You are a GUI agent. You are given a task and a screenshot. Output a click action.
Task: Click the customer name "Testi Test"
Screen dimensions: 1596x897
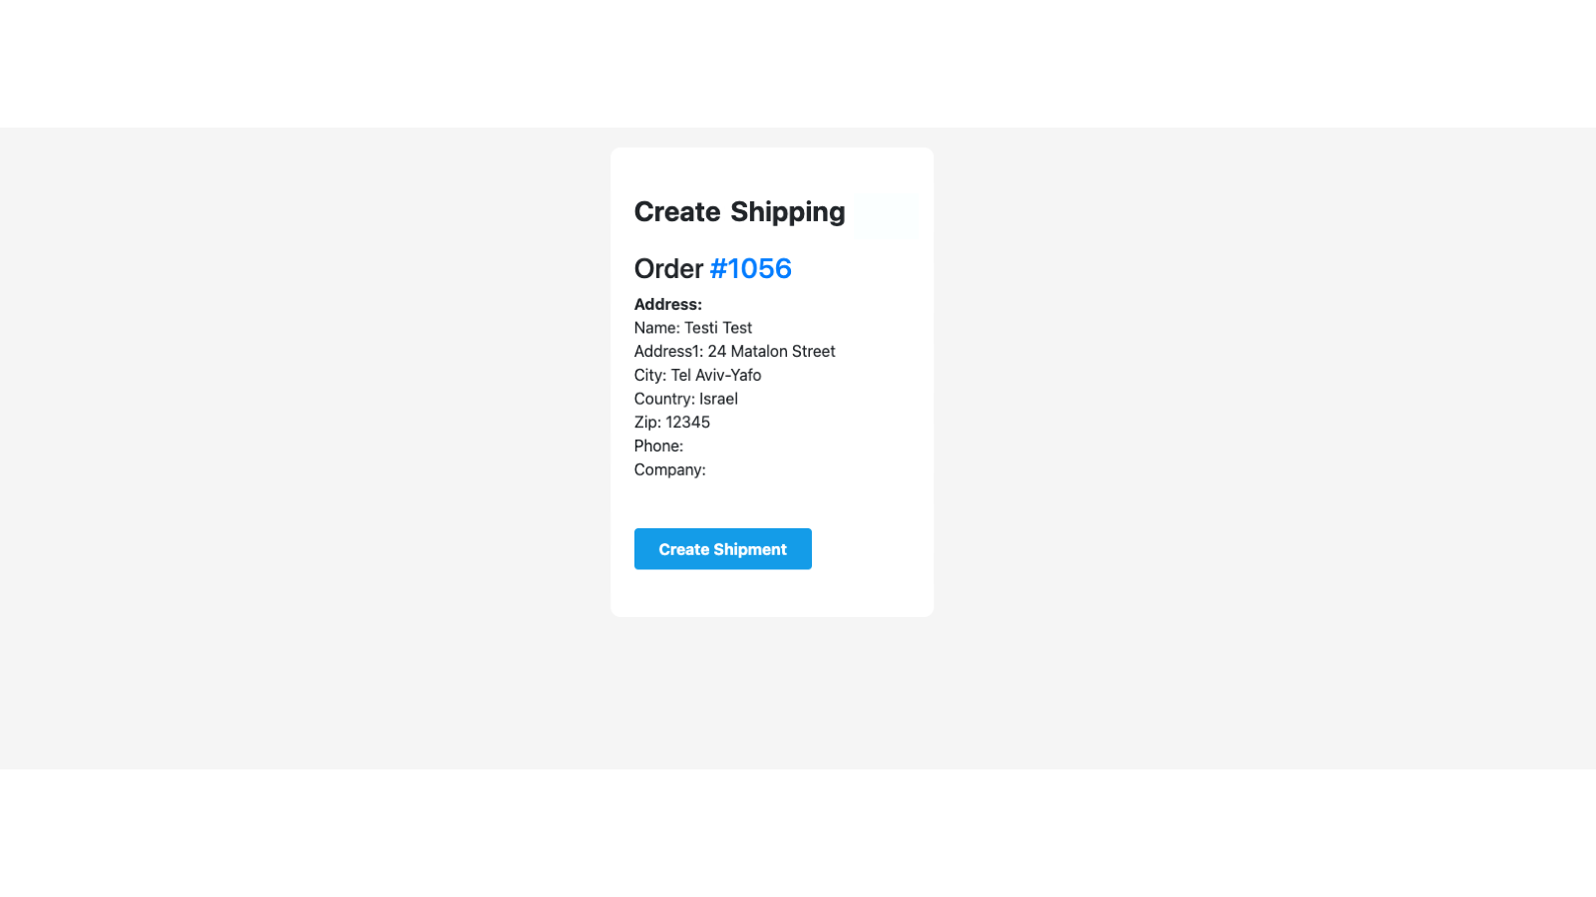[718, 328]
